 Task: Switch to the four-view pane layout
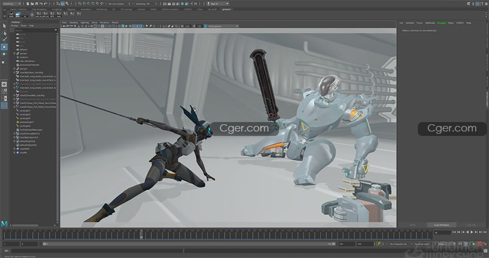[4, 91]
